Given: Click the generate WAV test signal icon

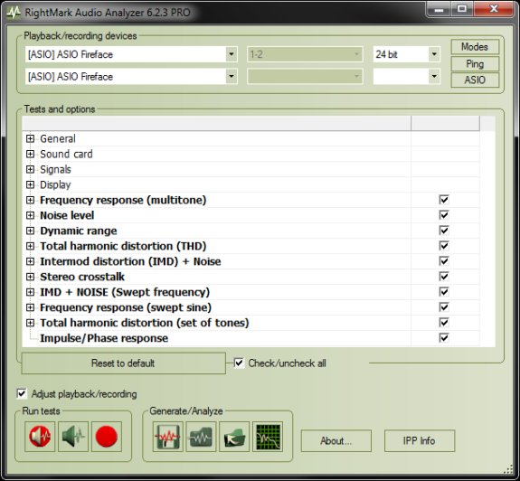Looking at the screenshot, I should pyautogui.click(x=168, y=437).
